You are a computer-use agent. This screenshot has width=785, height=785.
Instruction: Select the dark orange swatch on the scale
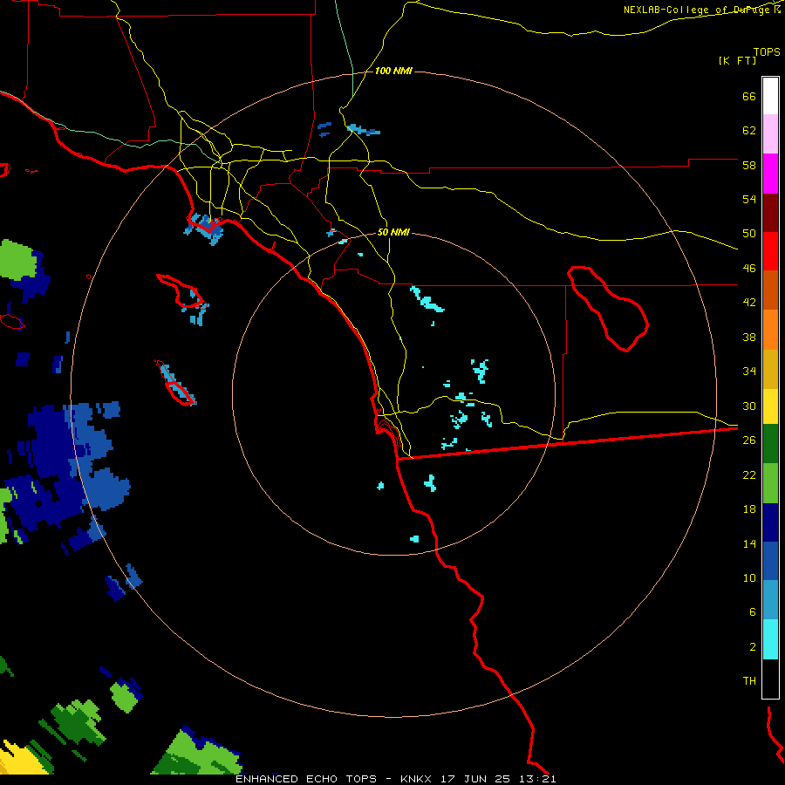pos(770,290)
